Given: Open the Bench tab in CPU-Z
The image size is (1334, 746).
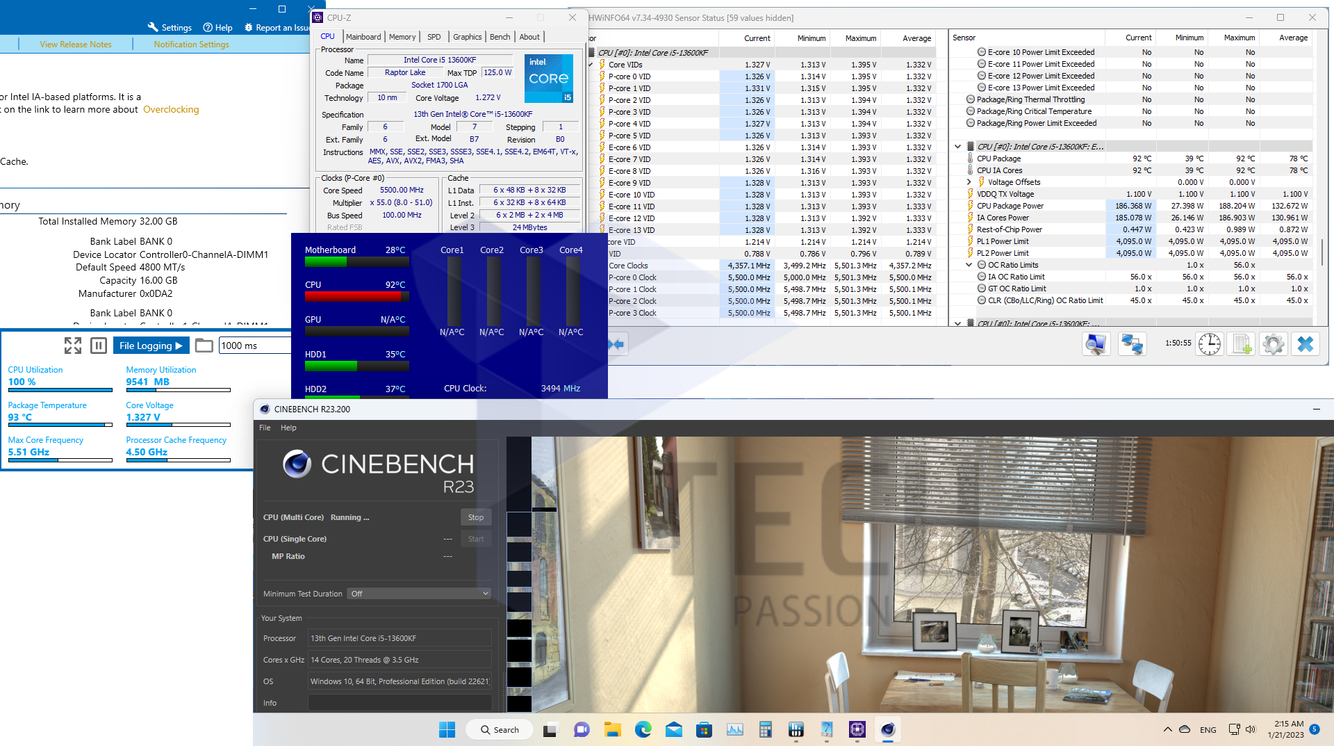Looking at the screenshot, I should click(x=500, y=37).
